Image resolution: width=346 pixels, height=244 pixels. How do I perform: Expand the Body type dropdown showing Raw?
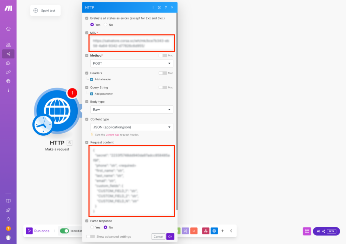point(131,110)
